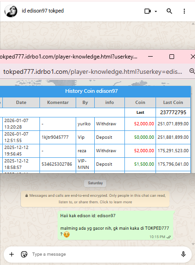
Task: Select the last coin value 237772795
Action: (x=173, y=112)
